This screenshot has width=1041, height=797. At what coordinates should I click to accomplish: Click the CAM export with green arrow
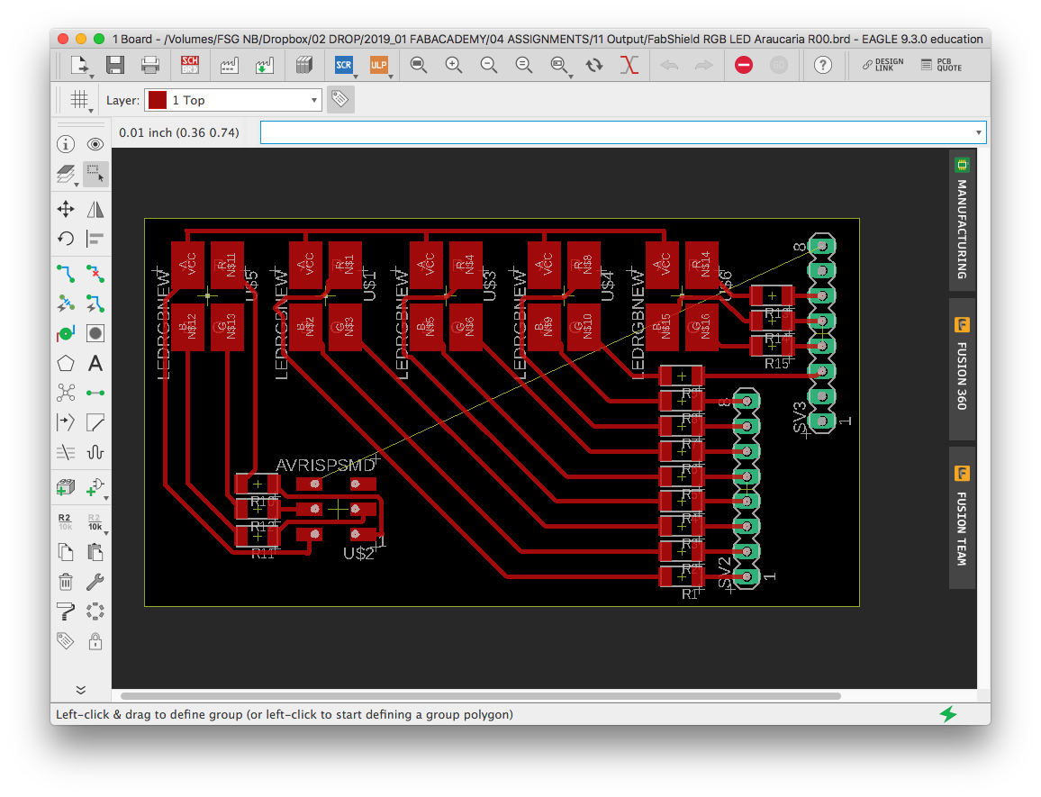[264, 65]
